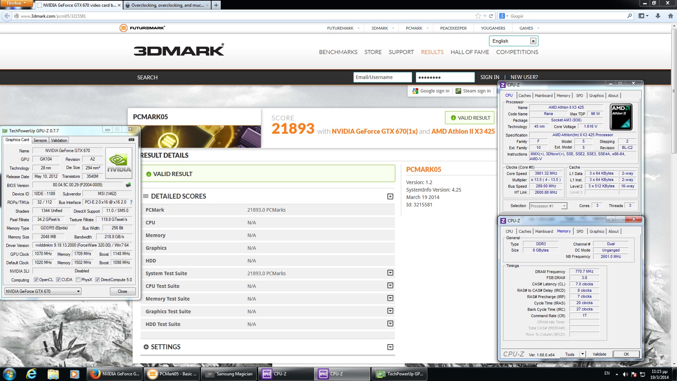Viewport: 677px width, 381px height.
Task: Go to Firefox home page icon
Action: pyautogui.click(x=670, y=16)
